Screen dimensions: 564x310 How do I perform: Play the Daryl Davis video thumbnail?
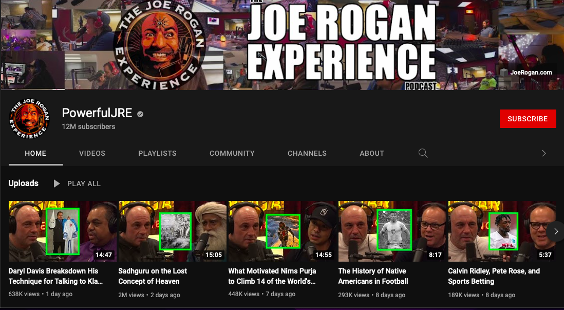point(63,231)
